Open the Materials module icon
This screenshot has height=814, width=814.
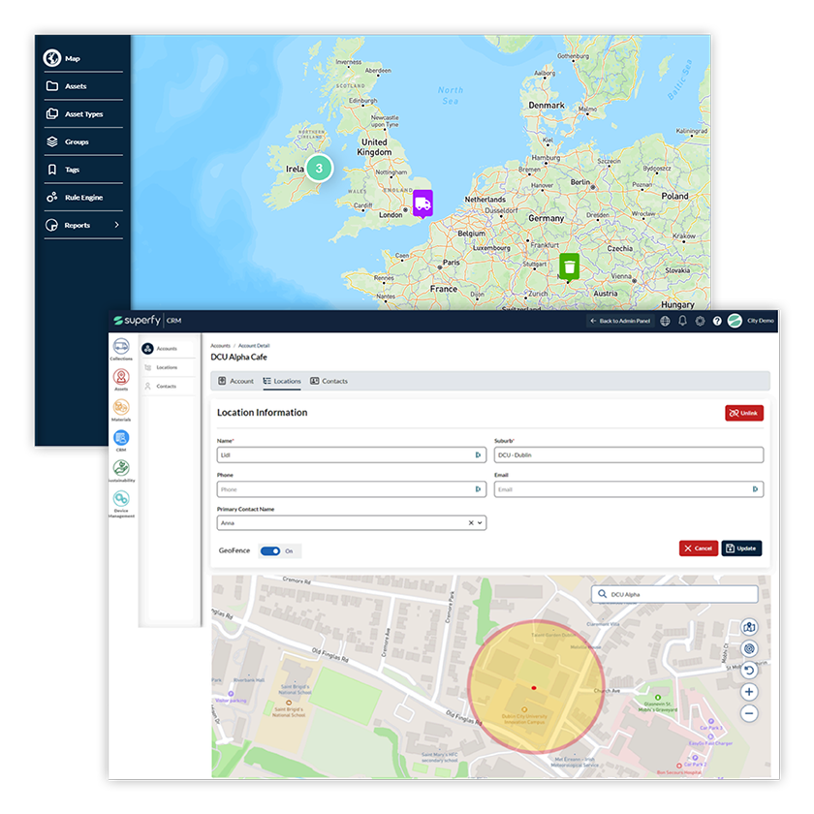[121, 408]
